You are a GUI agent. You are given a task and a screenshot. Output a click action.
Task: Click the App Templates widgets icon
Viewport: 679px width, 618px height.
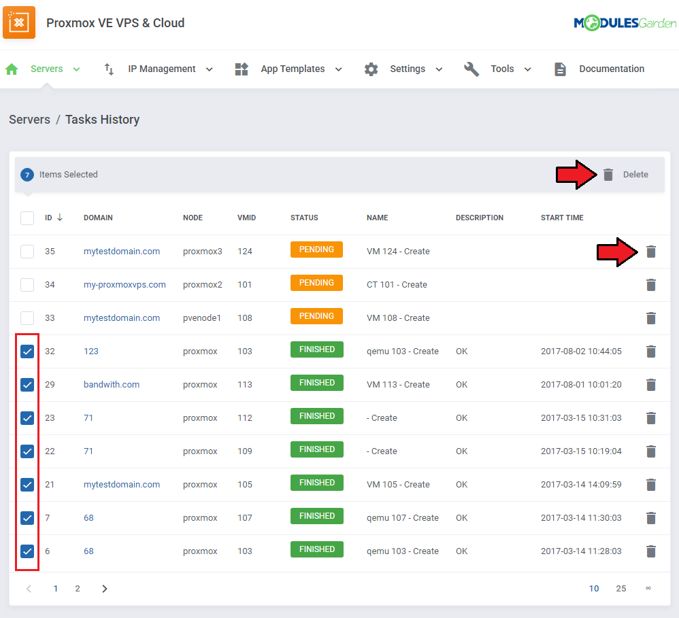[x=242, y=69]
